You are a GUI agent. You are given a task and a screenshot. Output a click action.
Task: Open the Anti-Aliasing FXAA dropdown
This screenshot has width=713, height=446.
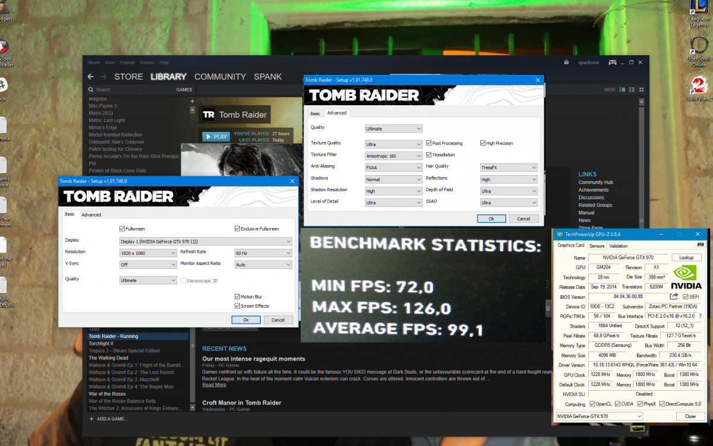(393, 167)
